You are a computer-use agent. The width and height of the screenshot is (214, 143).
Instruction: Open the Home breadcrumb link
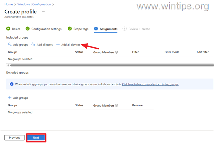tap(8, 4)
